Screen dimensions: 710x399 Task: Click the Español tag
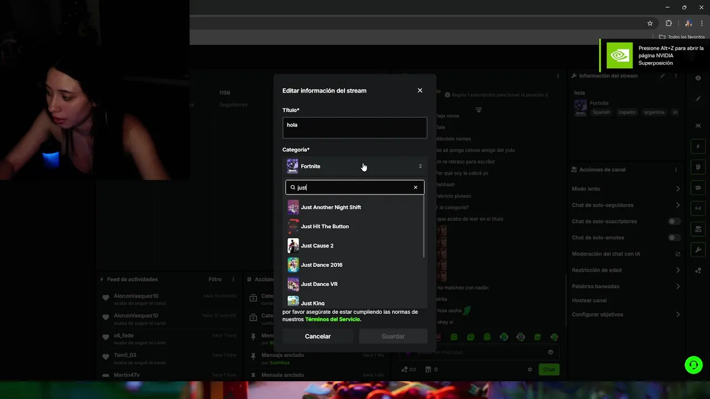pos(627,112)
